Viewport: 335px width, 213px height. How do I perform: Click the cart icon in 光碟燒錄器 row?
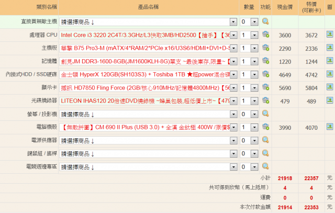[x=265, y=100]
